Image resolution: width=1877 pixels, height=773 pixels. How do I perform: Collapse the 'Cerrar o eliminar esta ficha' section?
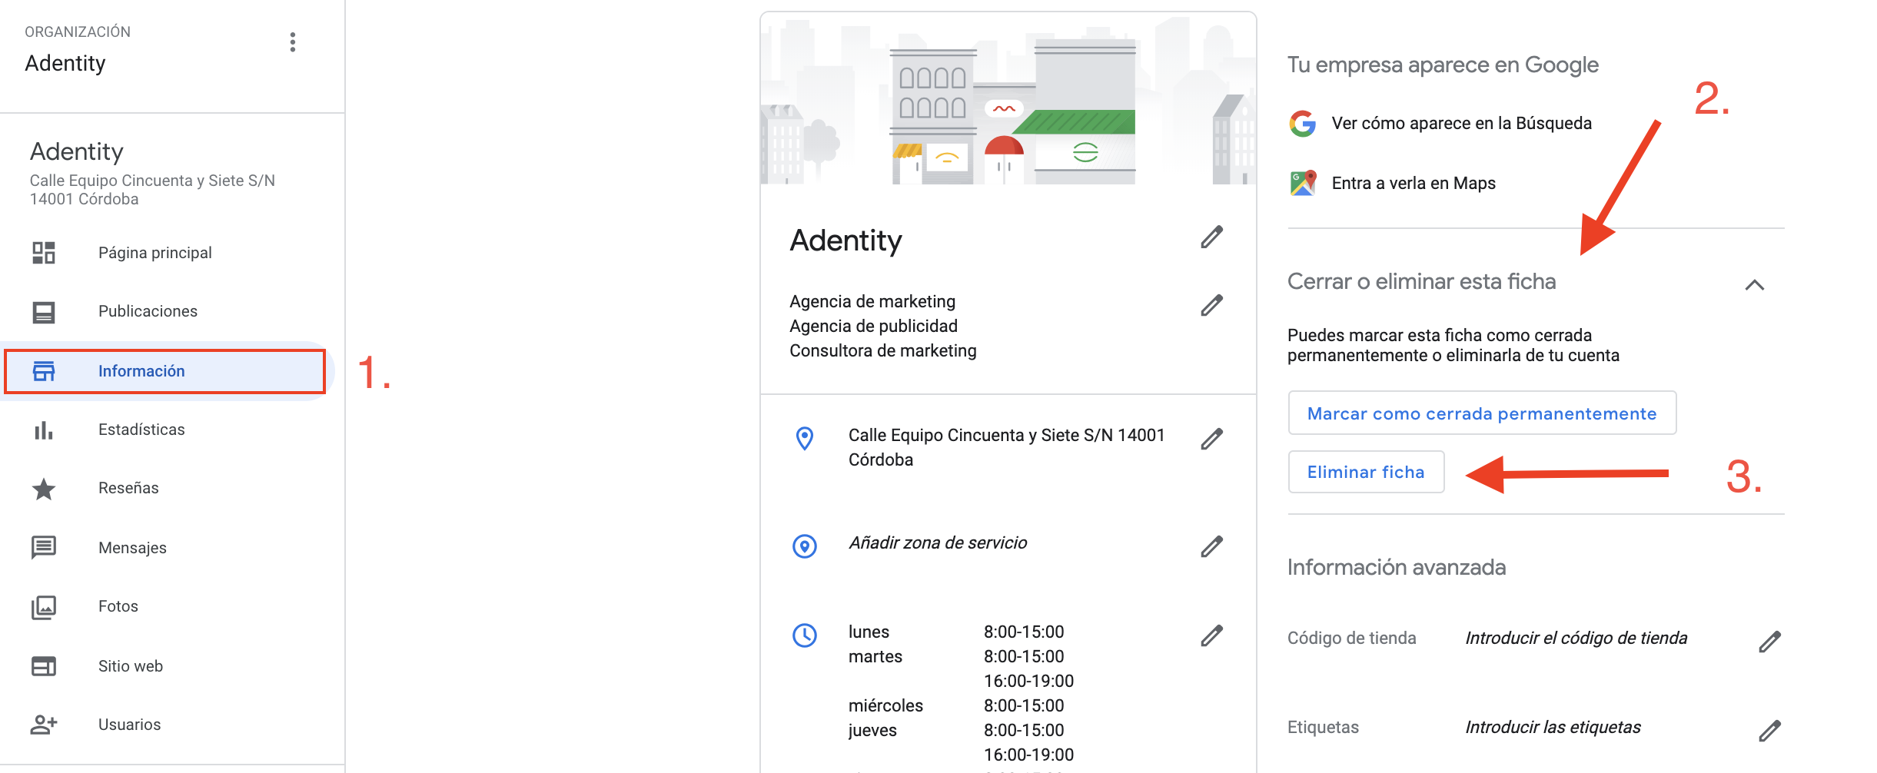pyautogui.click(x=1754, y=285)
